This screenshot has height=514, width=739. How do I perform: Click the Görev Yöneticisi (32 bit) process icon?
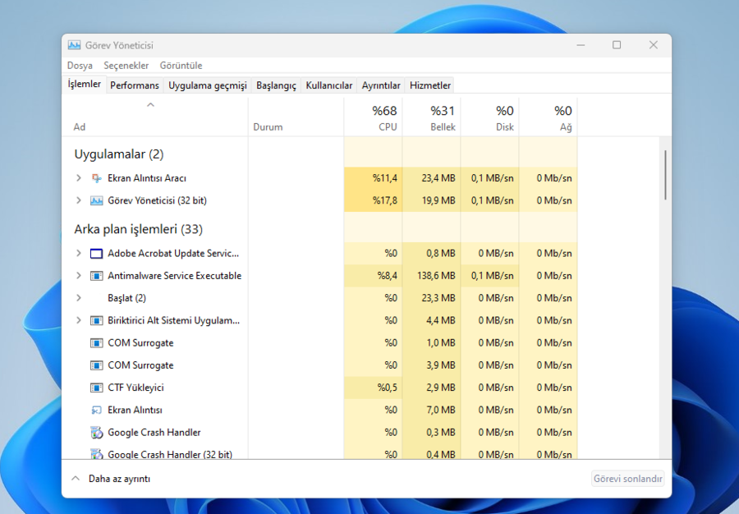(96, 200)
